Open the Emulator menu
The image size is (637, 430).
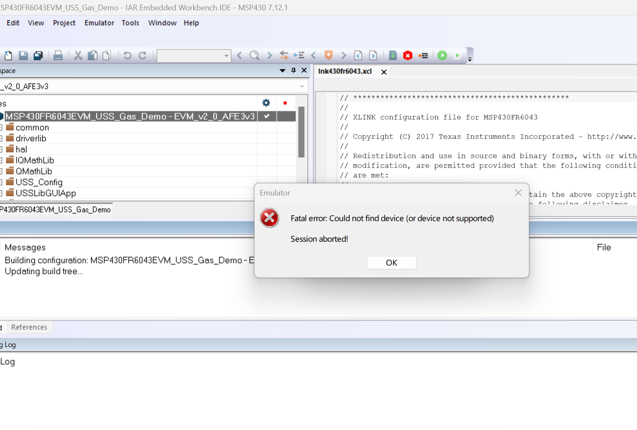(99, 23)
